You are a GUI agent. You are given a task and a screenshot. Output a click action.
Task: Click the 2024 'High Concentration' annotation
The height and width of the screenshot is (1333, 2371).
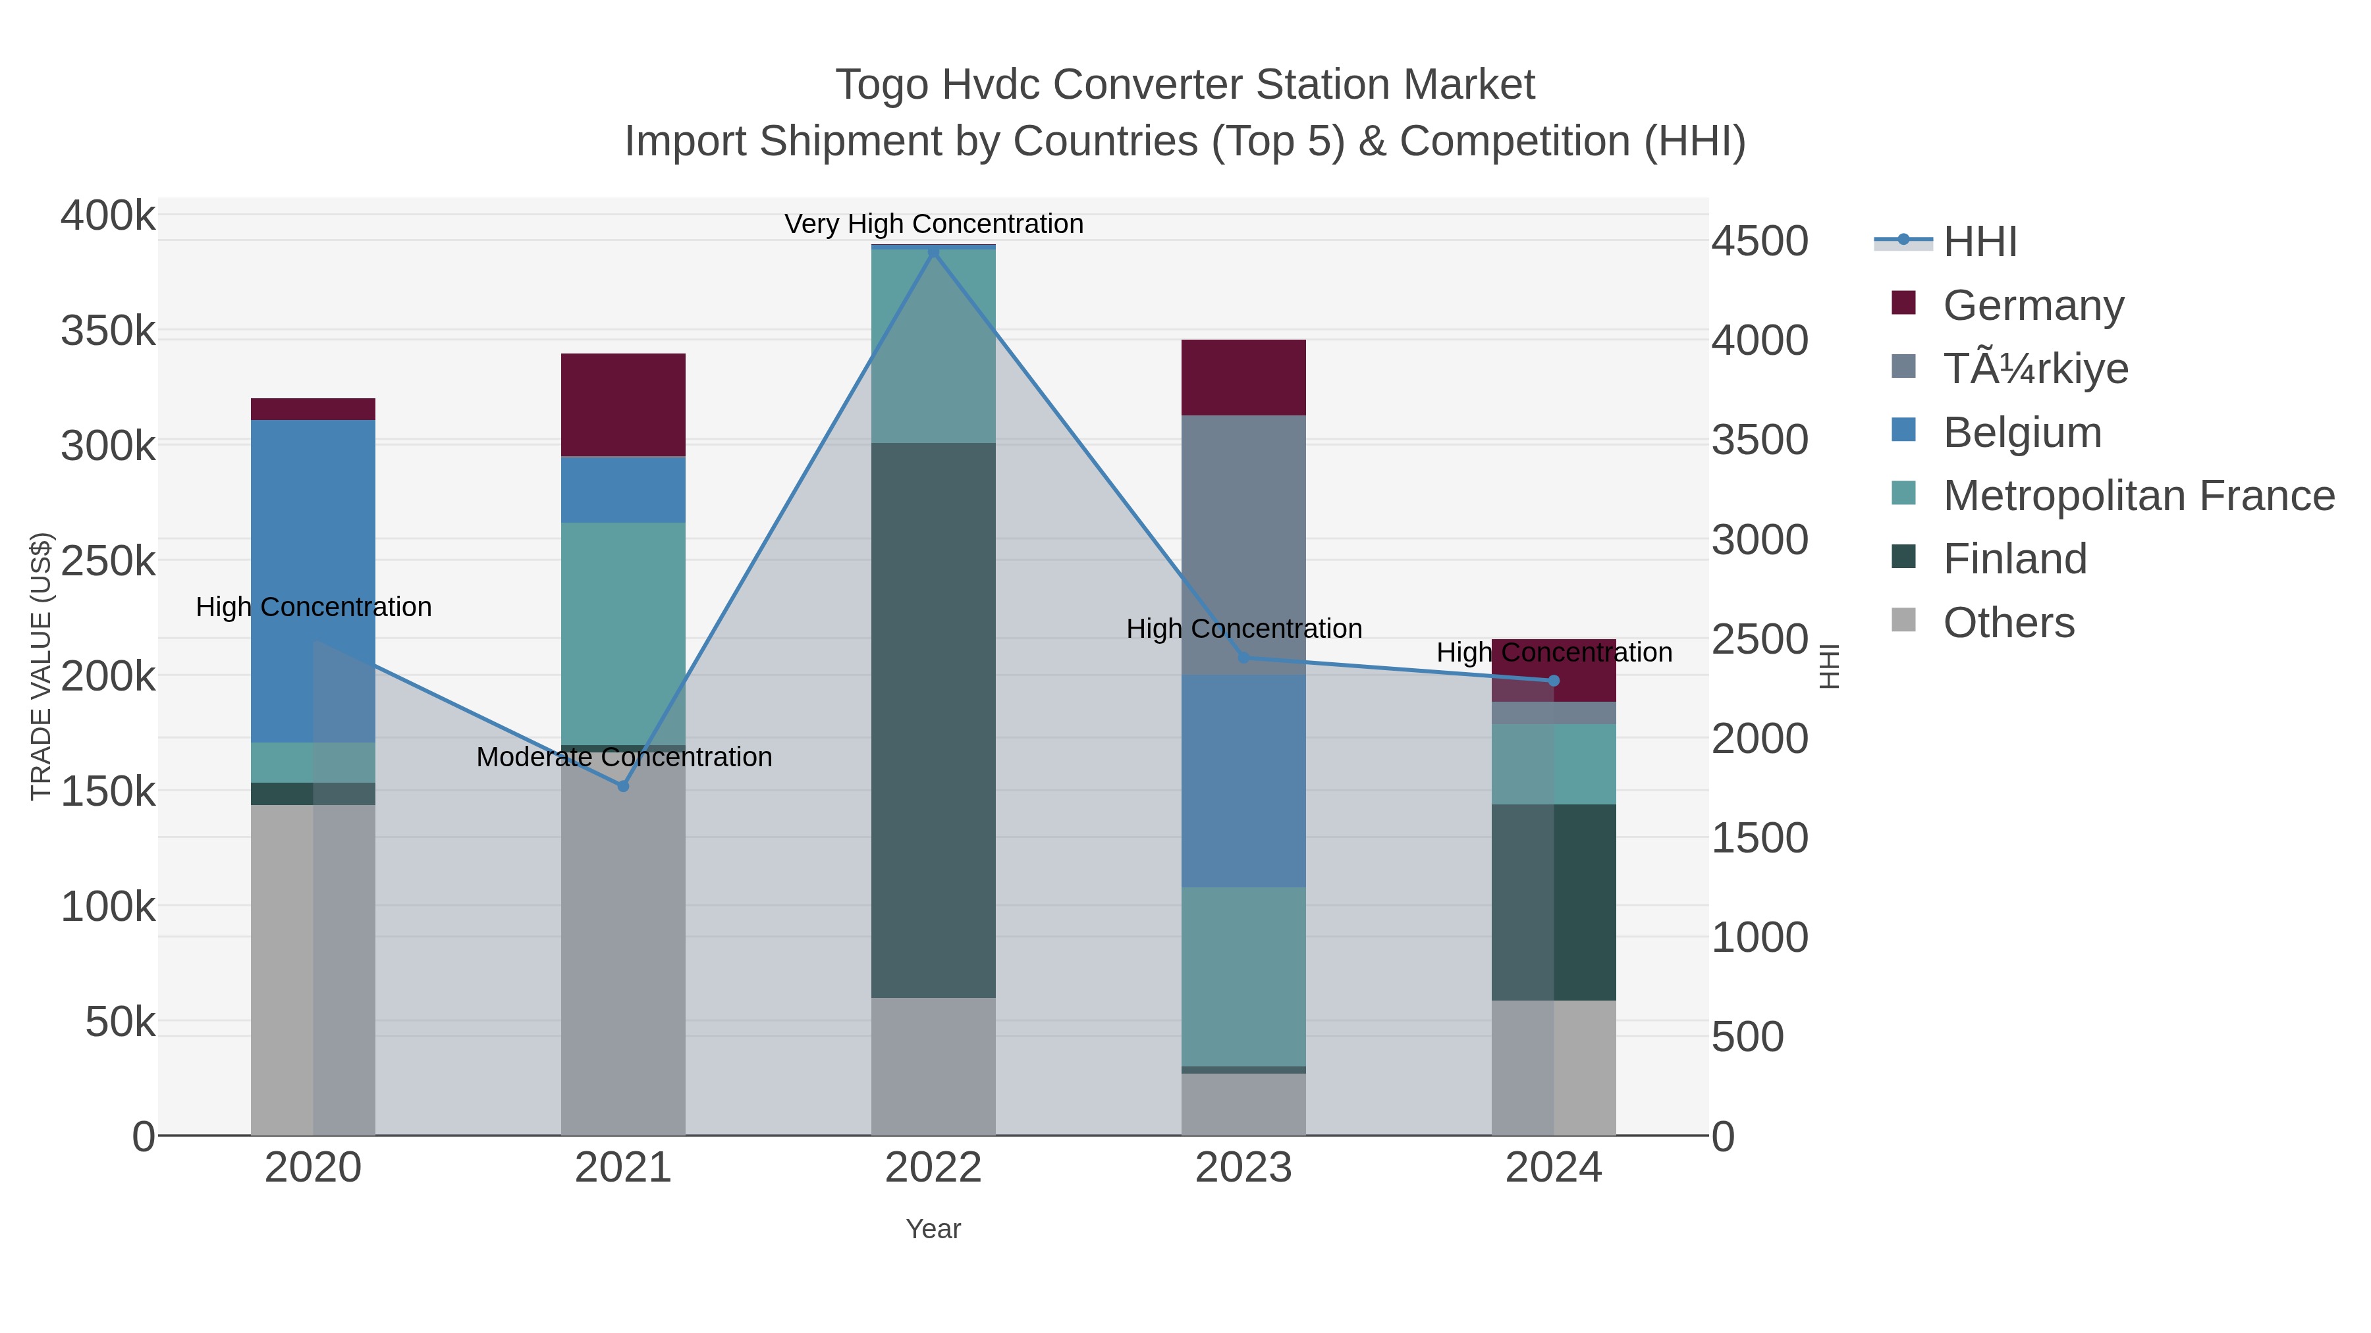coord(1554,653)
